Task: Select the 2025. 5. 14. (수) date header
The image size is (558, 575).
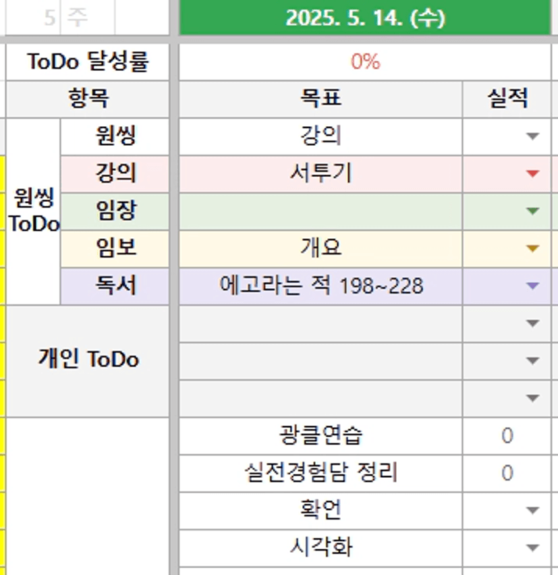Action: coord(365,18)
